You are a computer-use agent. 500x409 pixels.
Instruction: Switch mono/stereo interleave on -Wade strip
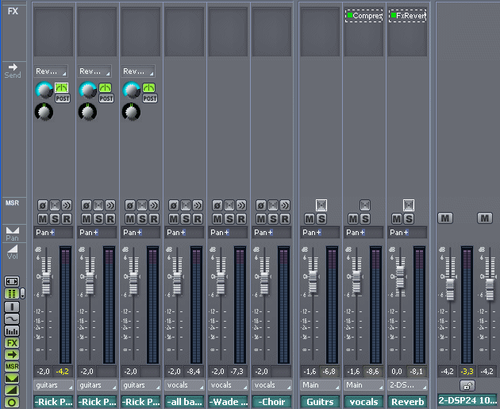tap(229, 205)
